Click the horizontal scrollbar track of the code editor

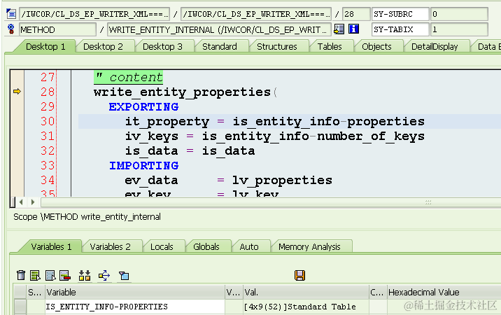coord(270,202)
